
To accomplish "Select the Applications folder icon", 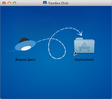I will point(84,46).
